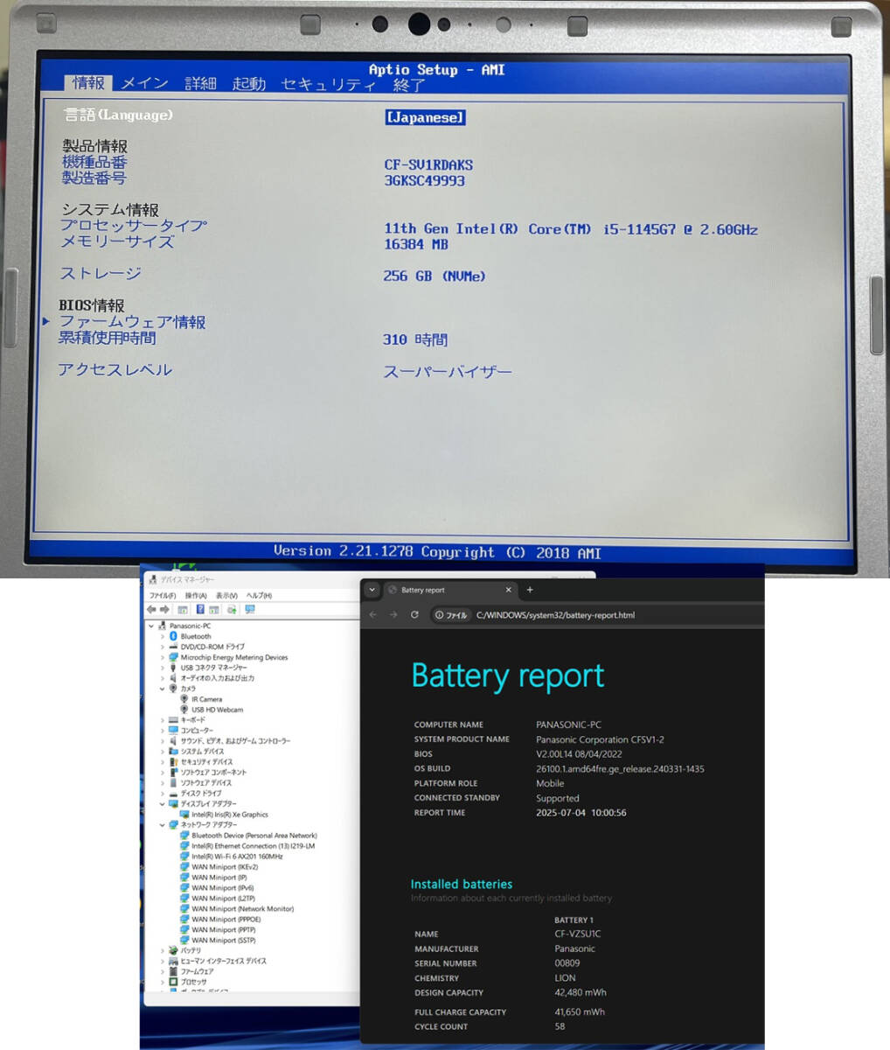Click the forward arrow in Device Manager's toolbar
The image size is (890, 1050).
[x=163, y=610]
